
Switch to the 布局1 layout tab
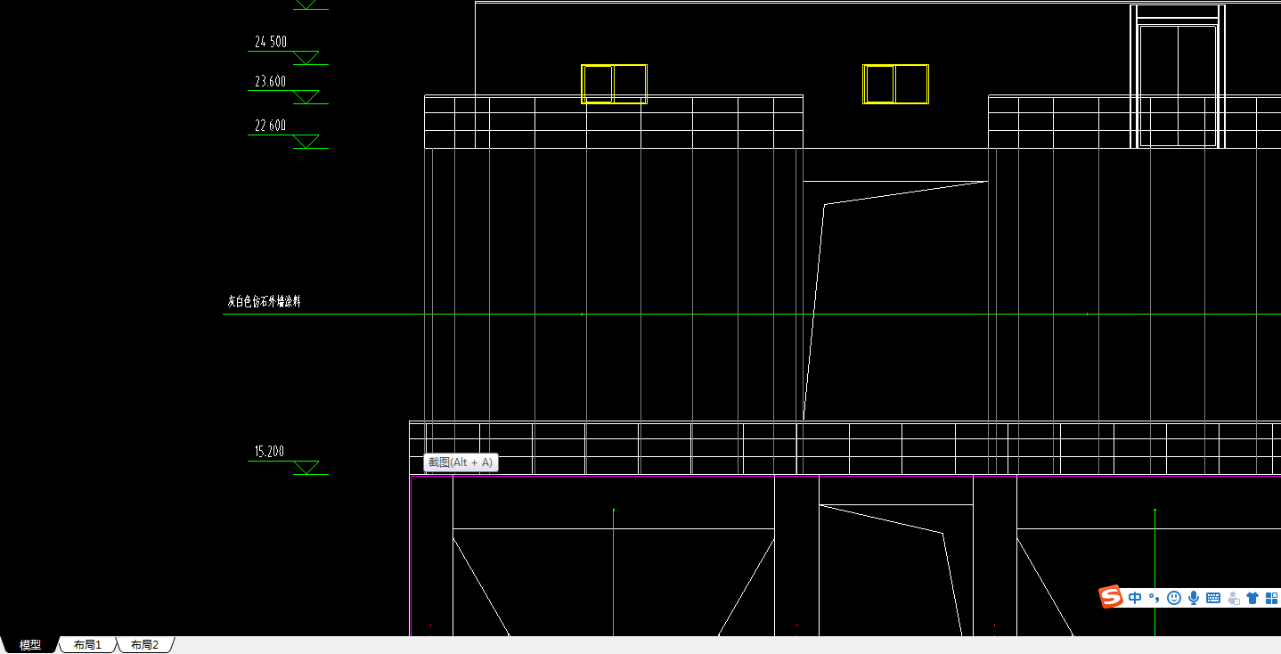pyautogui.click(x=87, y=645)
